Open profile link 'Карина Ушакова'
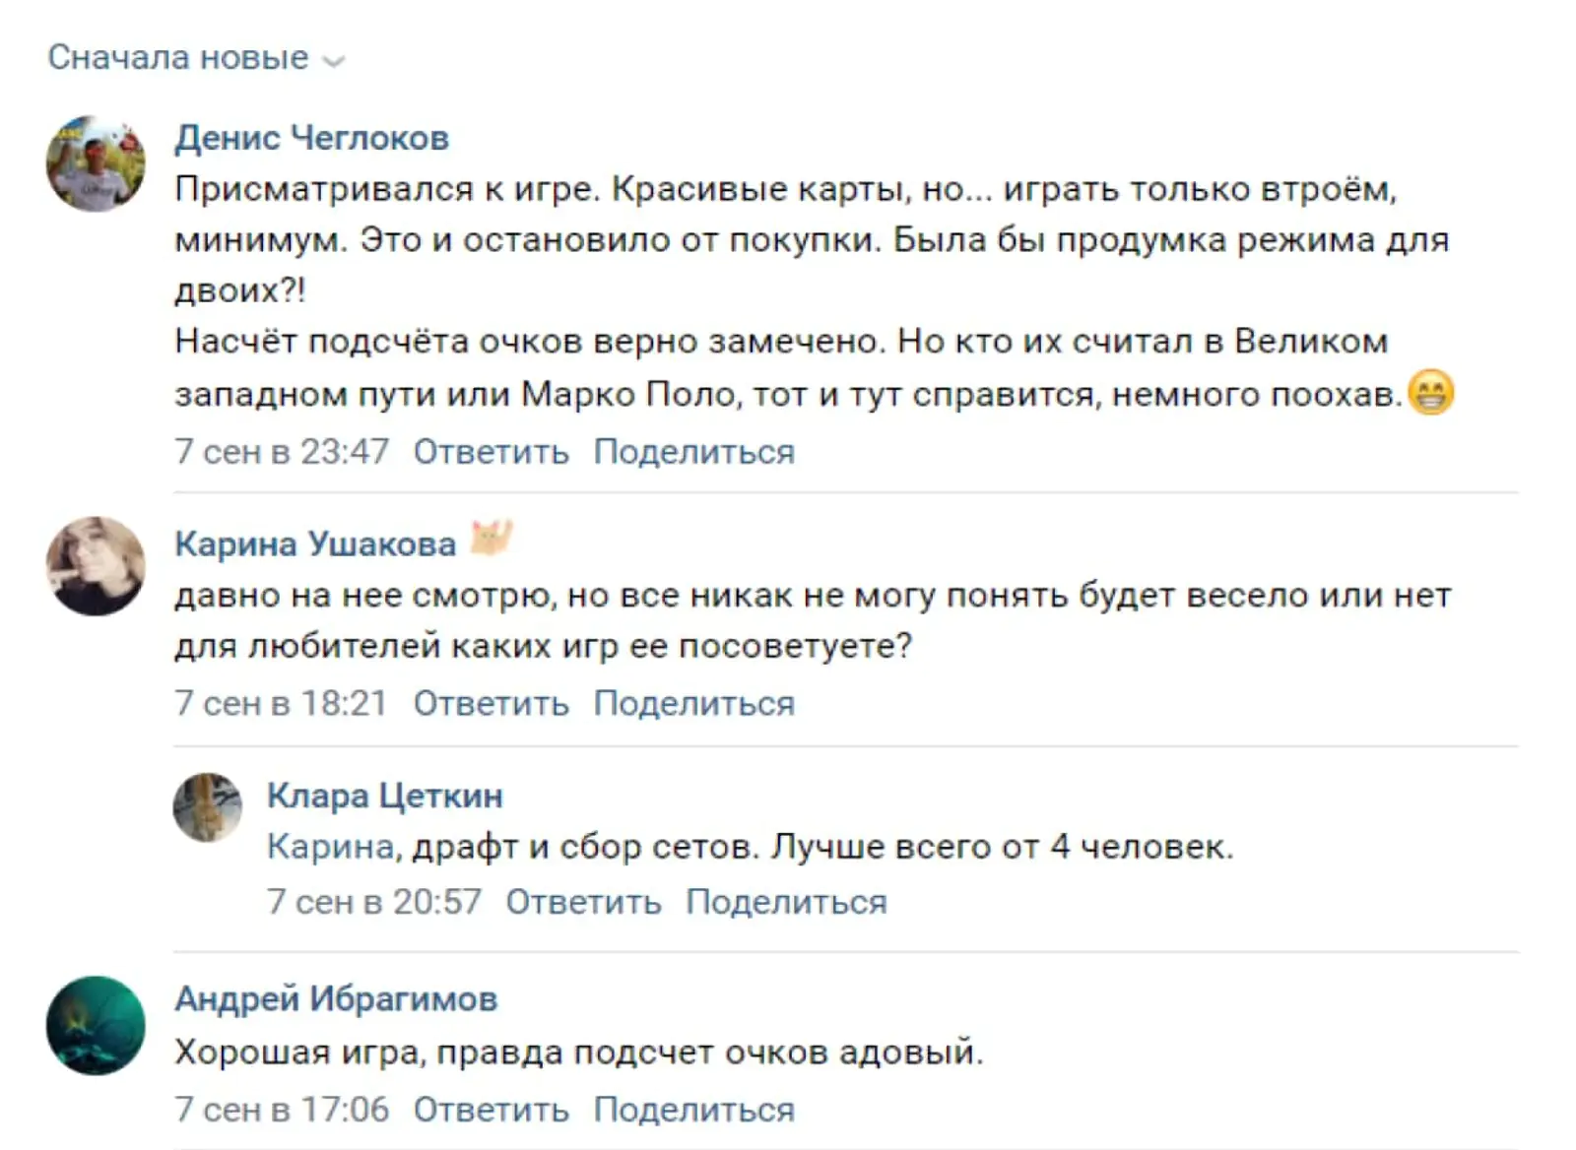The image size is (1576, 1150). point(315,543)
